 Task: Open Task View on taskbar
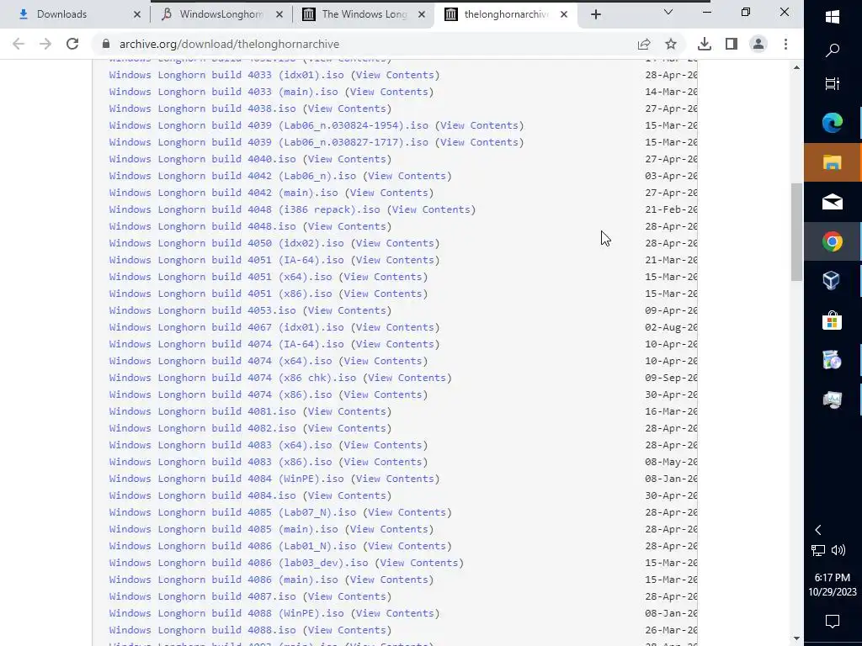pyautogui.click(x=833, y=83)
